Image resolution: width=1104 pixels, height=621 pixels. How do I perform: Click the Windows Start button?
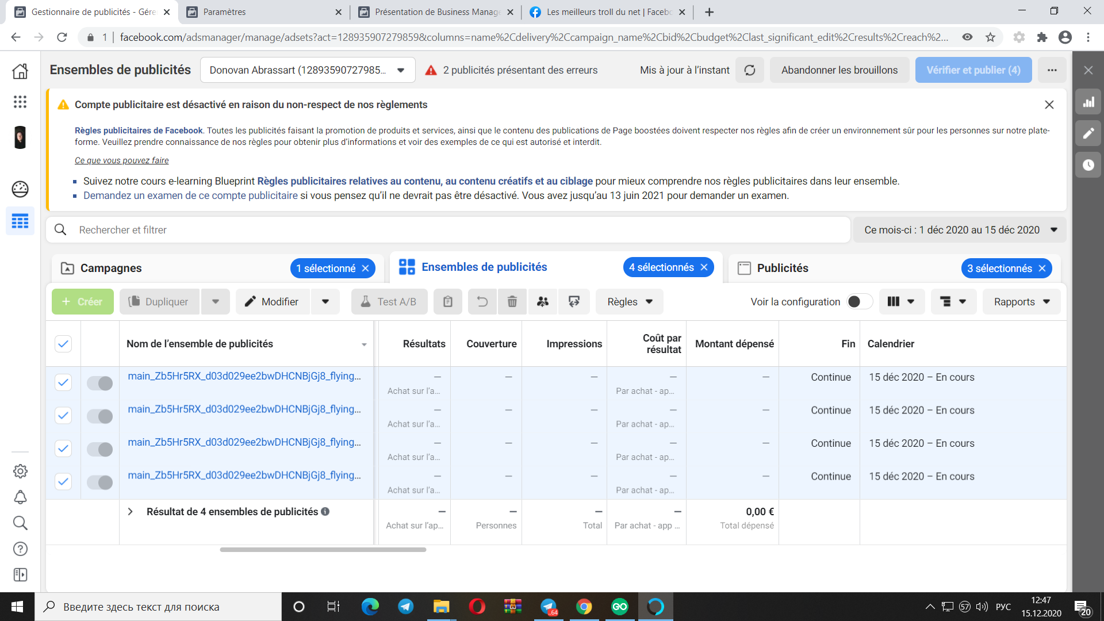coord(17,607)
